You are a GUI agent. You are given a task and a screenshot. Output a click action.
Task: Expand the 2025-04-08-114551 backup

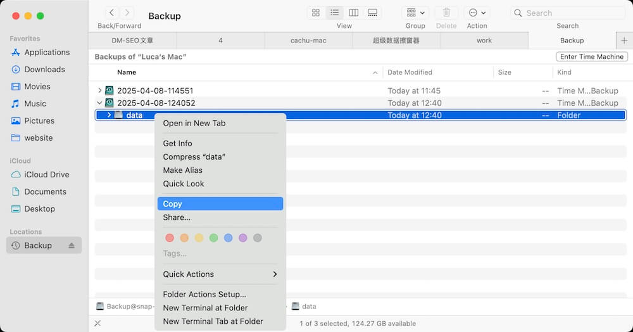(x=100, y=91)
